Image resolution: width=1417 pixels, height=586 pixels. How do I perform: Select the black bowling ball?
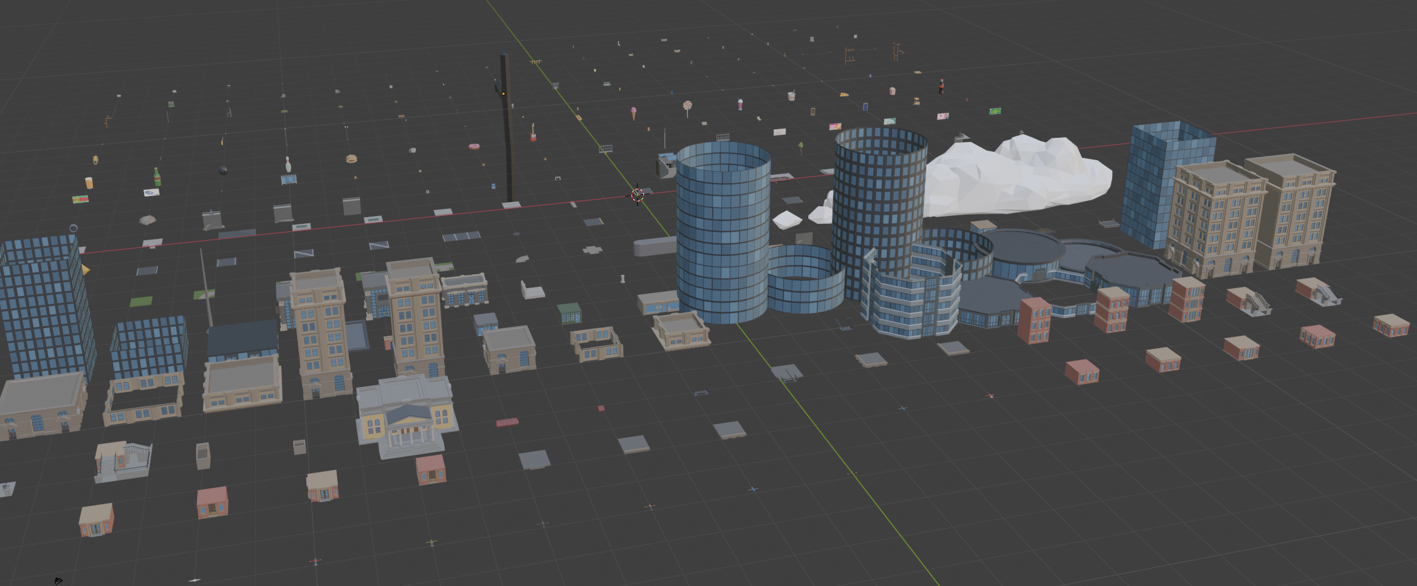223,170
